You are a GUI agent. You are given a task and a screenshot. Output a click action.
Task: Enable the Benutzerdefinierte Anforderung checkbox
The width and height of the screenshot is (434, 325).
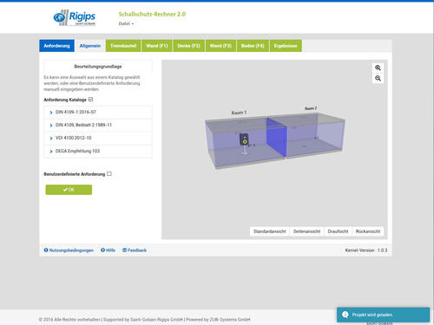pos(109,173)
